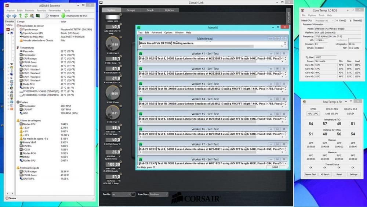Open Core Temp Select CPU Processor dropdown
The image size is (367, 207).
[x=324, y=21]
